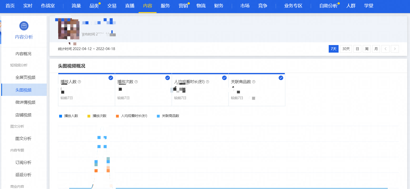Go to previous period with left arrow
The height and width of the screenshot is (189, 410).
[x=386, y=49]
